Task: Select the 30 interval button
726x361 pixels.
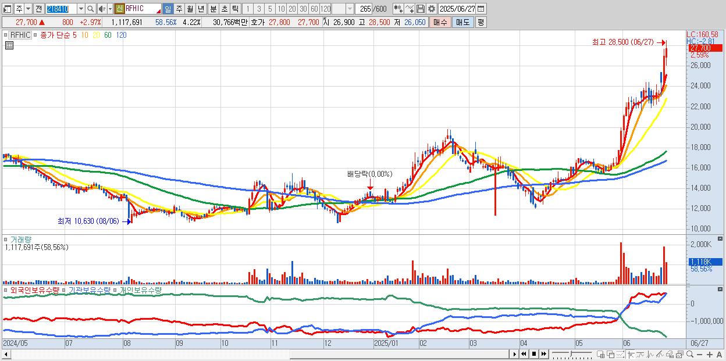Action: point(303,9)
